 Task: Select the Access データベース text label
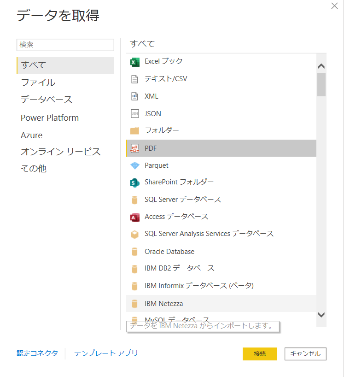(x=176, y=217)
